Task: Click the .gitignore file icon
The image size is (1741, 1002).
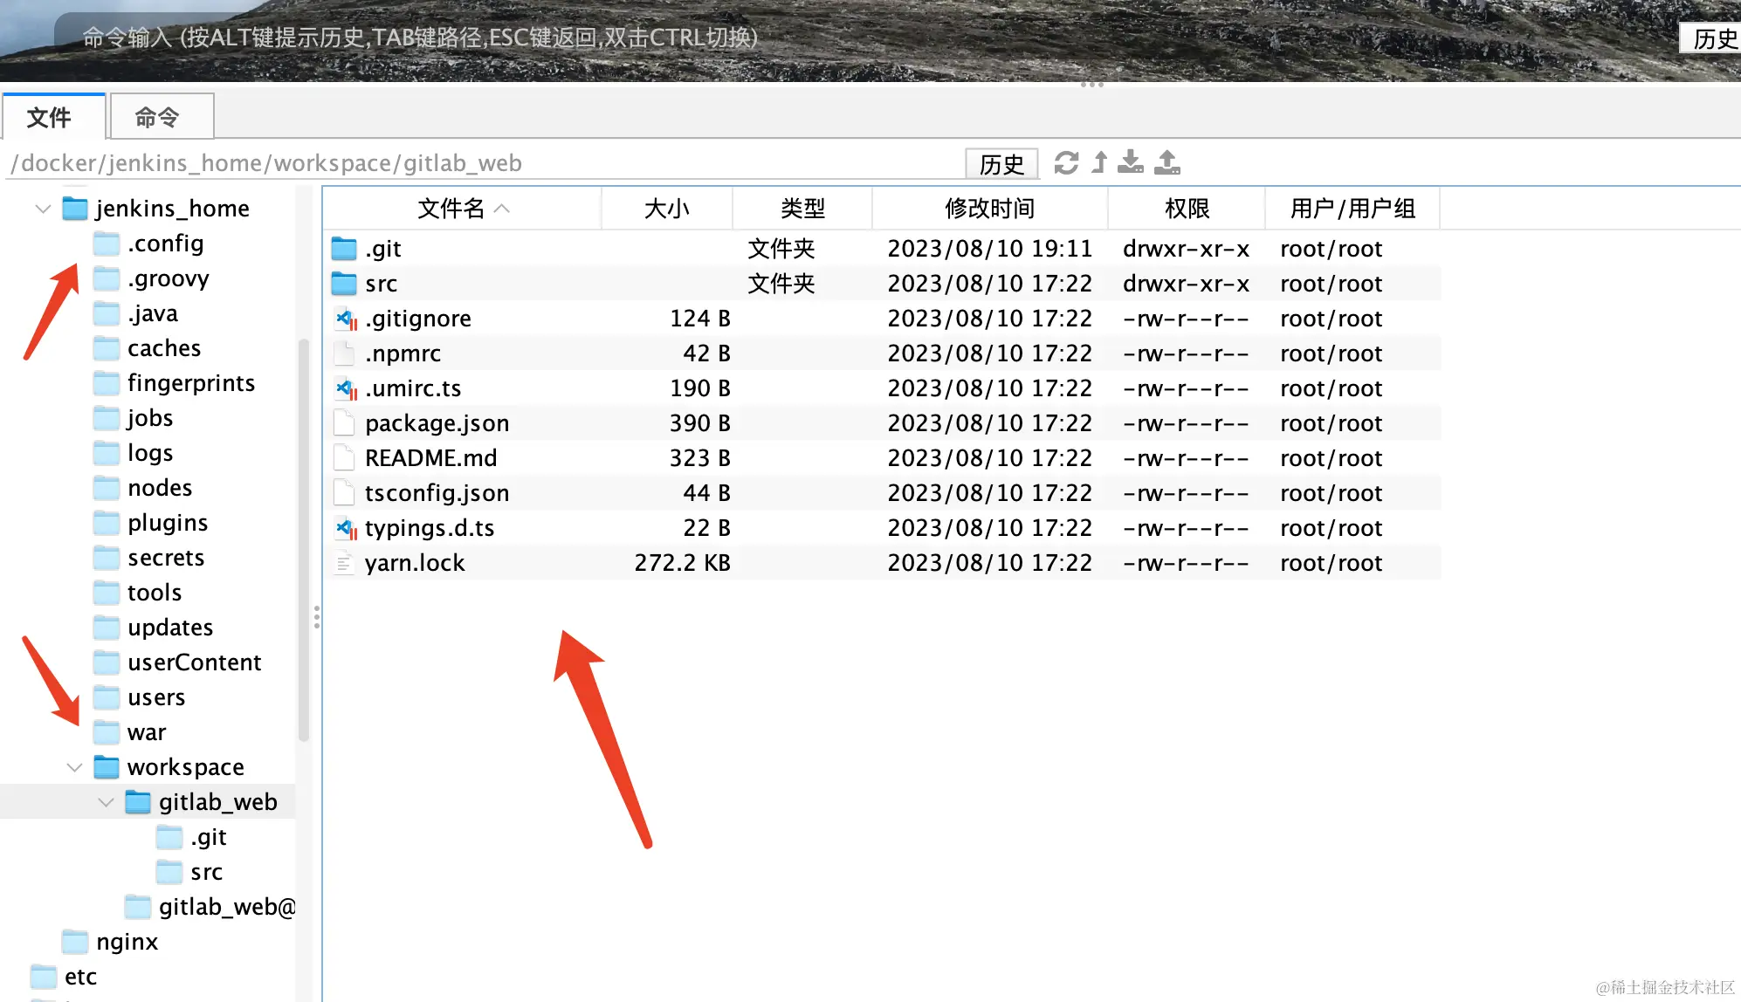Action: (x=346, y=319)
